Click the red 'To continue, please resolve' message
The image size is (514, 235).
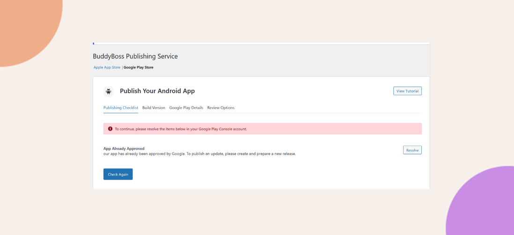click(263, 129)
